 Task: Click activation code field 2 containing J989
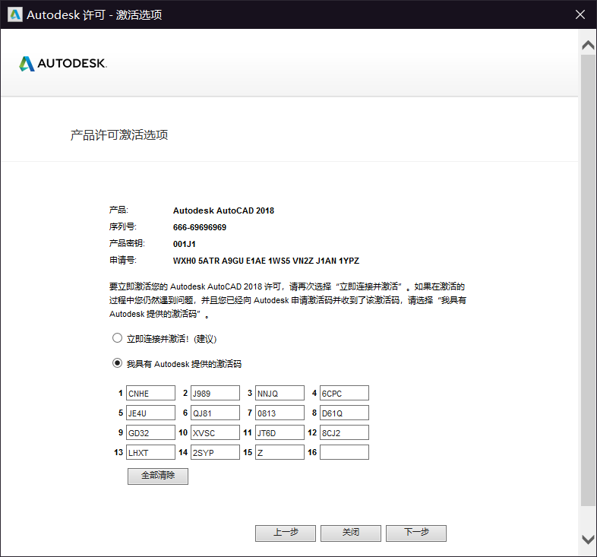(215, 393)
